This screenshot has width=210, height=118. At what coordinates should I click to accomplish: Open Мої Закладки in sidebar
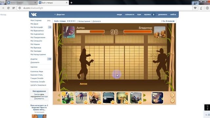(x=36, y=51)
